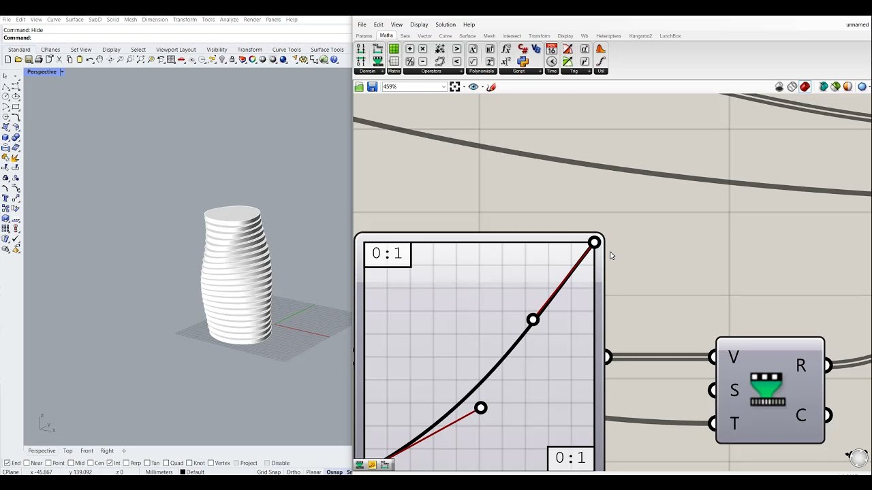Click the Grasshopper C# script component icon
This screenshot has height=490, width=872.
[x=523, y=49]
